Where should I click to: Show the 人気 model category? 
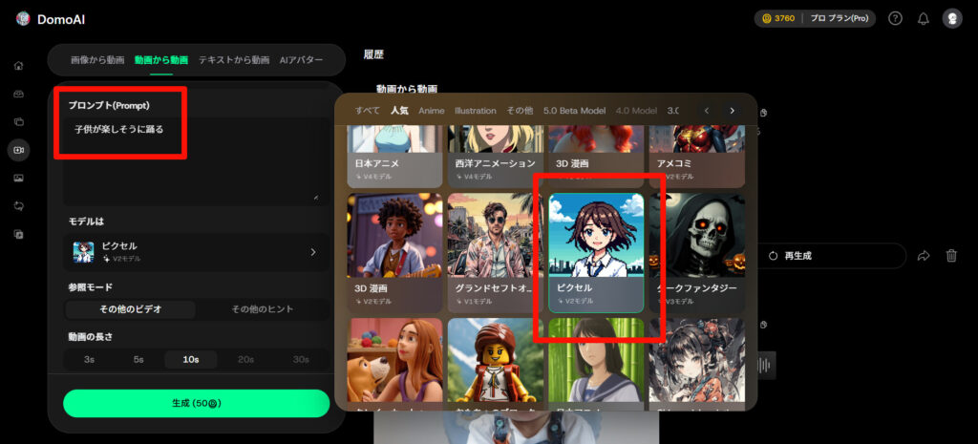tap(399, 111)
